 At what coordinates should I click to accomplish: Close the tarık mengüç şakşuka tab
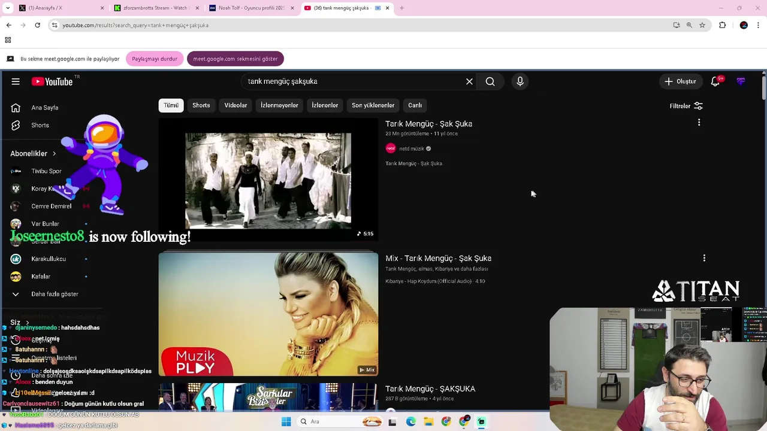click(x=387, y=8)
